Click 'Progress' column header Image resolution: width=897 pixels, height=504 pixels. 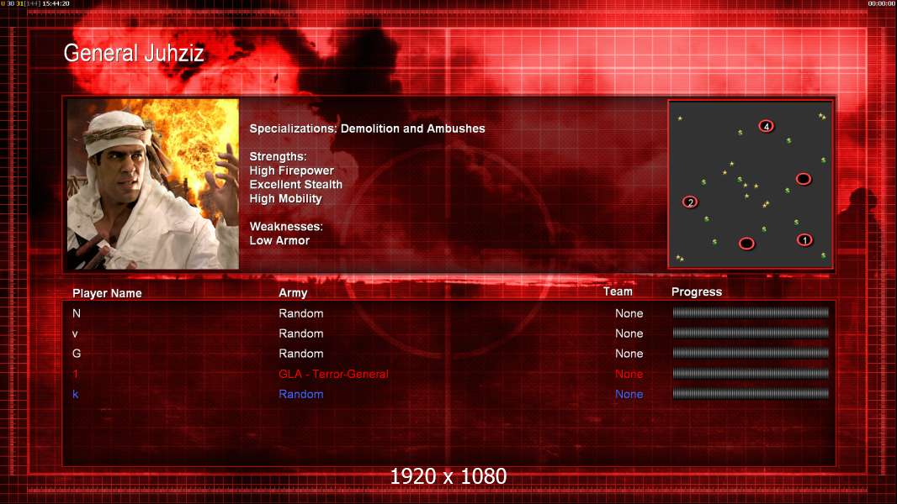click(x=696, y=291)
